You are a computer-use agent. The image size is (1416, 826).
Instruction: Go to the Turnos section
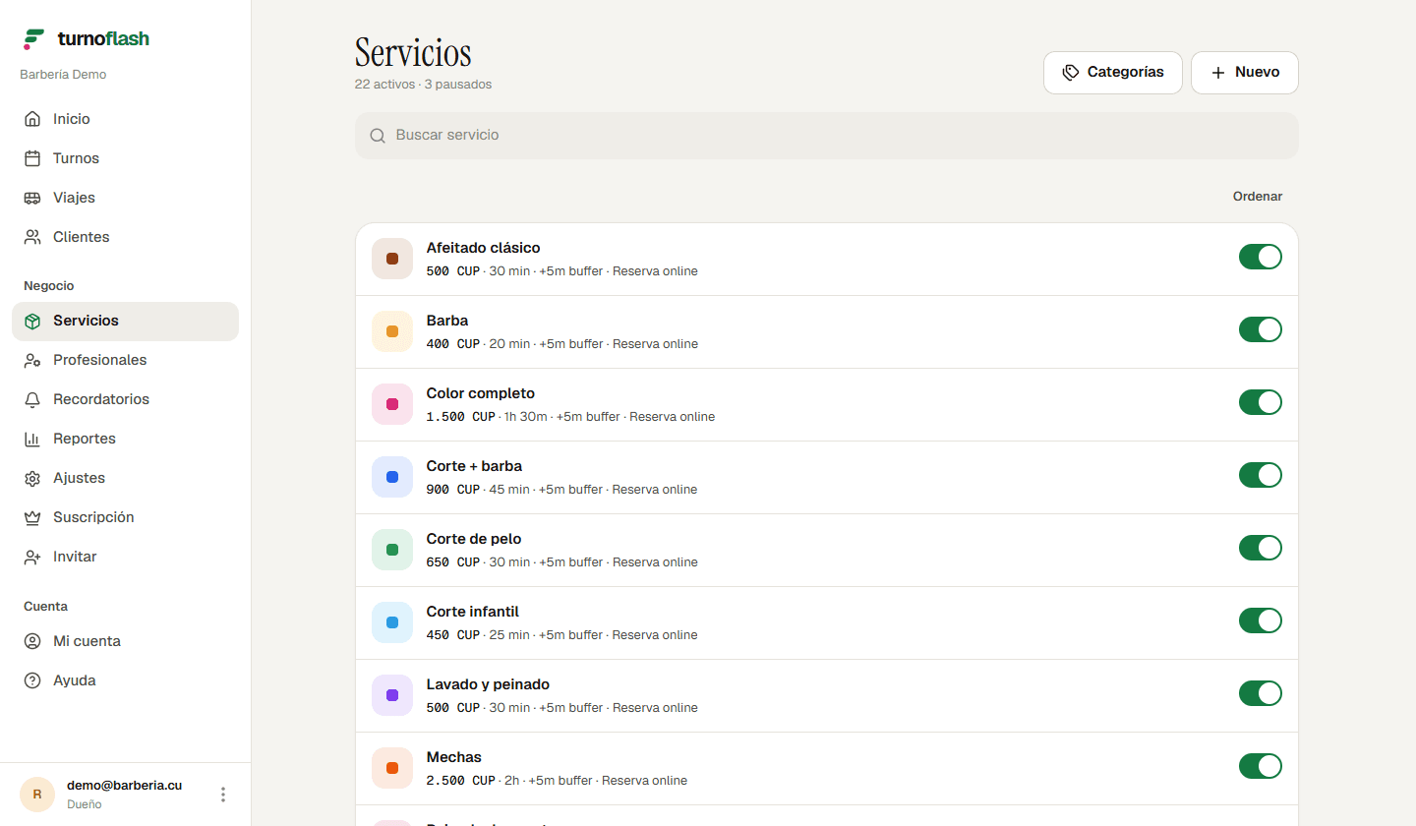(x=126, y=158)
